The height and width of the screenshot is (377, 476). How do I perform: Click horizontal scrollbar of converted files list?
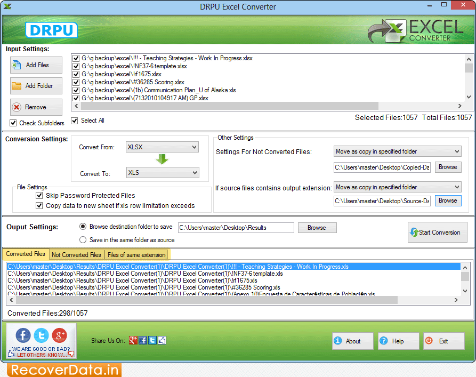coord(207,300)
